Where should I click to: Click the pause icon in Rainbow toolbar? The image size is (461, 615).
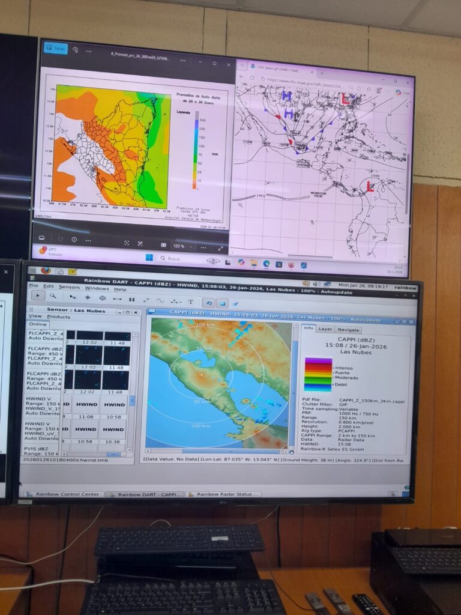pos(131,299)
